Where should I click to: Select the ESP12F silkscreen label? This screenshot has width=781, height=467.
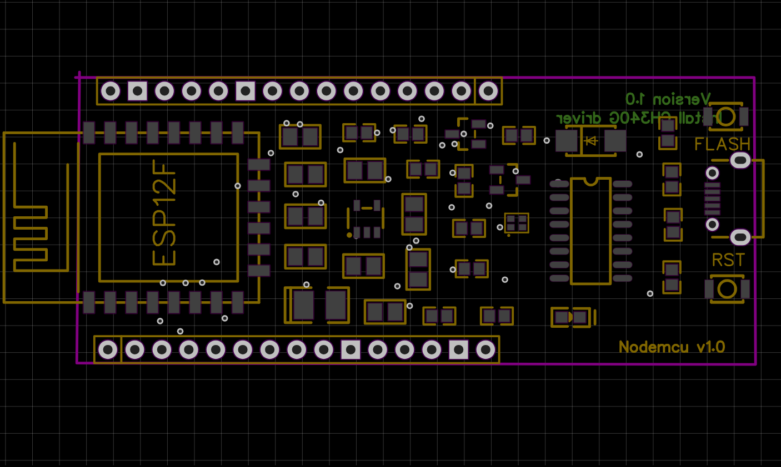pyautogui.click(x=164, y=213)
